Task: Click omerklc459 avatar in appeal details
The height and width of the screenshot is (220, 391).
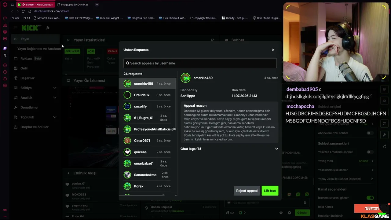Action: [x=185, y=78]
